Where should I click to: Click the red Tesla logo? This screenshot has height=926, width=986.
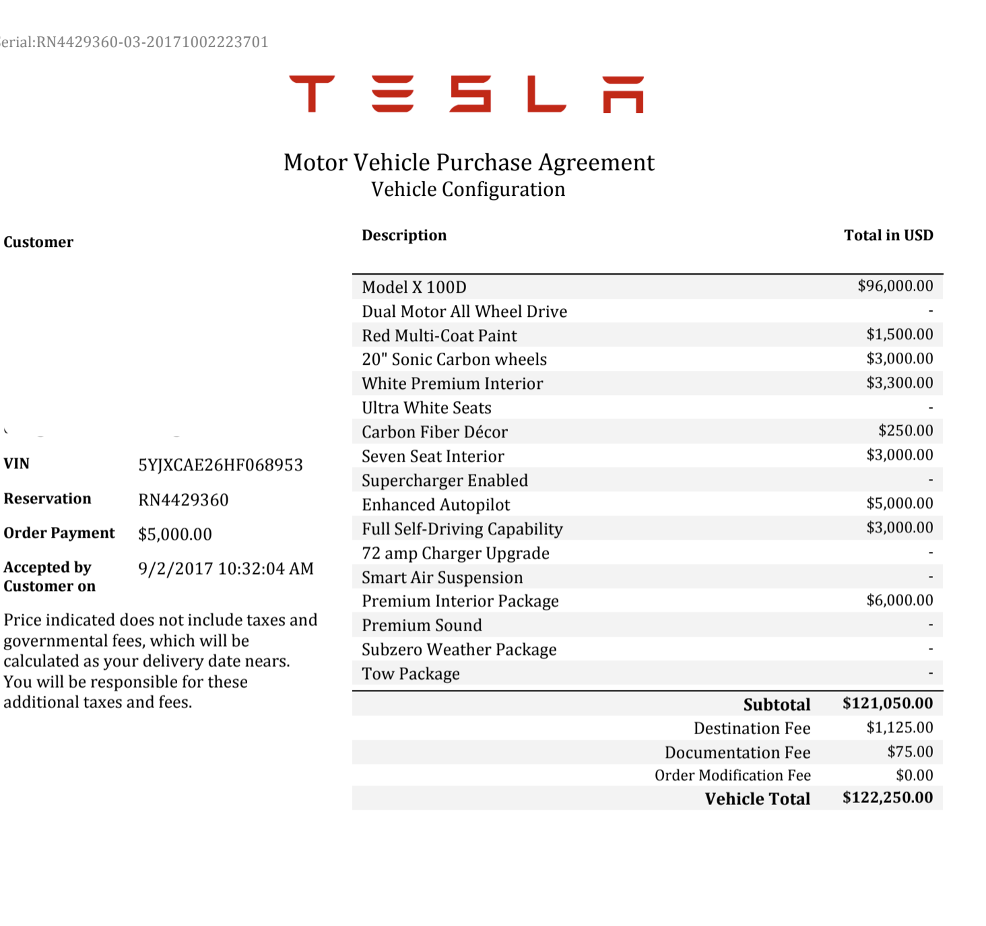pyautogui.click(x=467, y=94)
